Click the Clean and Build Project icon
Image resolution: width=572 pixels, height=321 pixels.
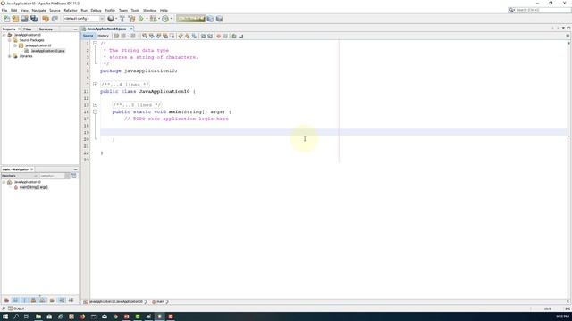pos(131,19)
